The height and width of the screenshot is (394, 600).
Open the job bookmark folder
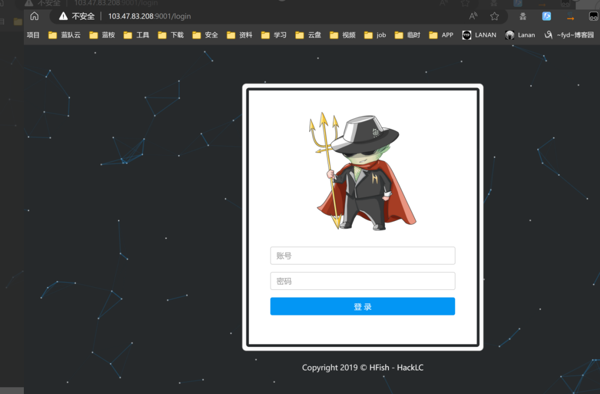click(375, 35)
